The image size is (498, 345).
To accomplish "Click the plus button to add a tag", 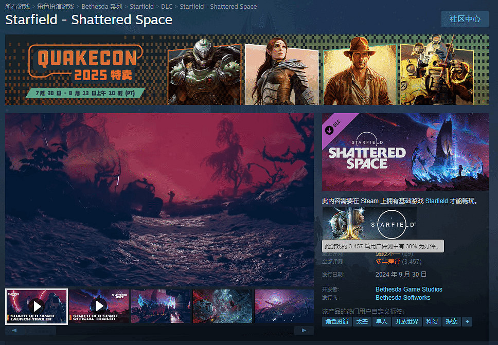I will (x=467, y=321).
